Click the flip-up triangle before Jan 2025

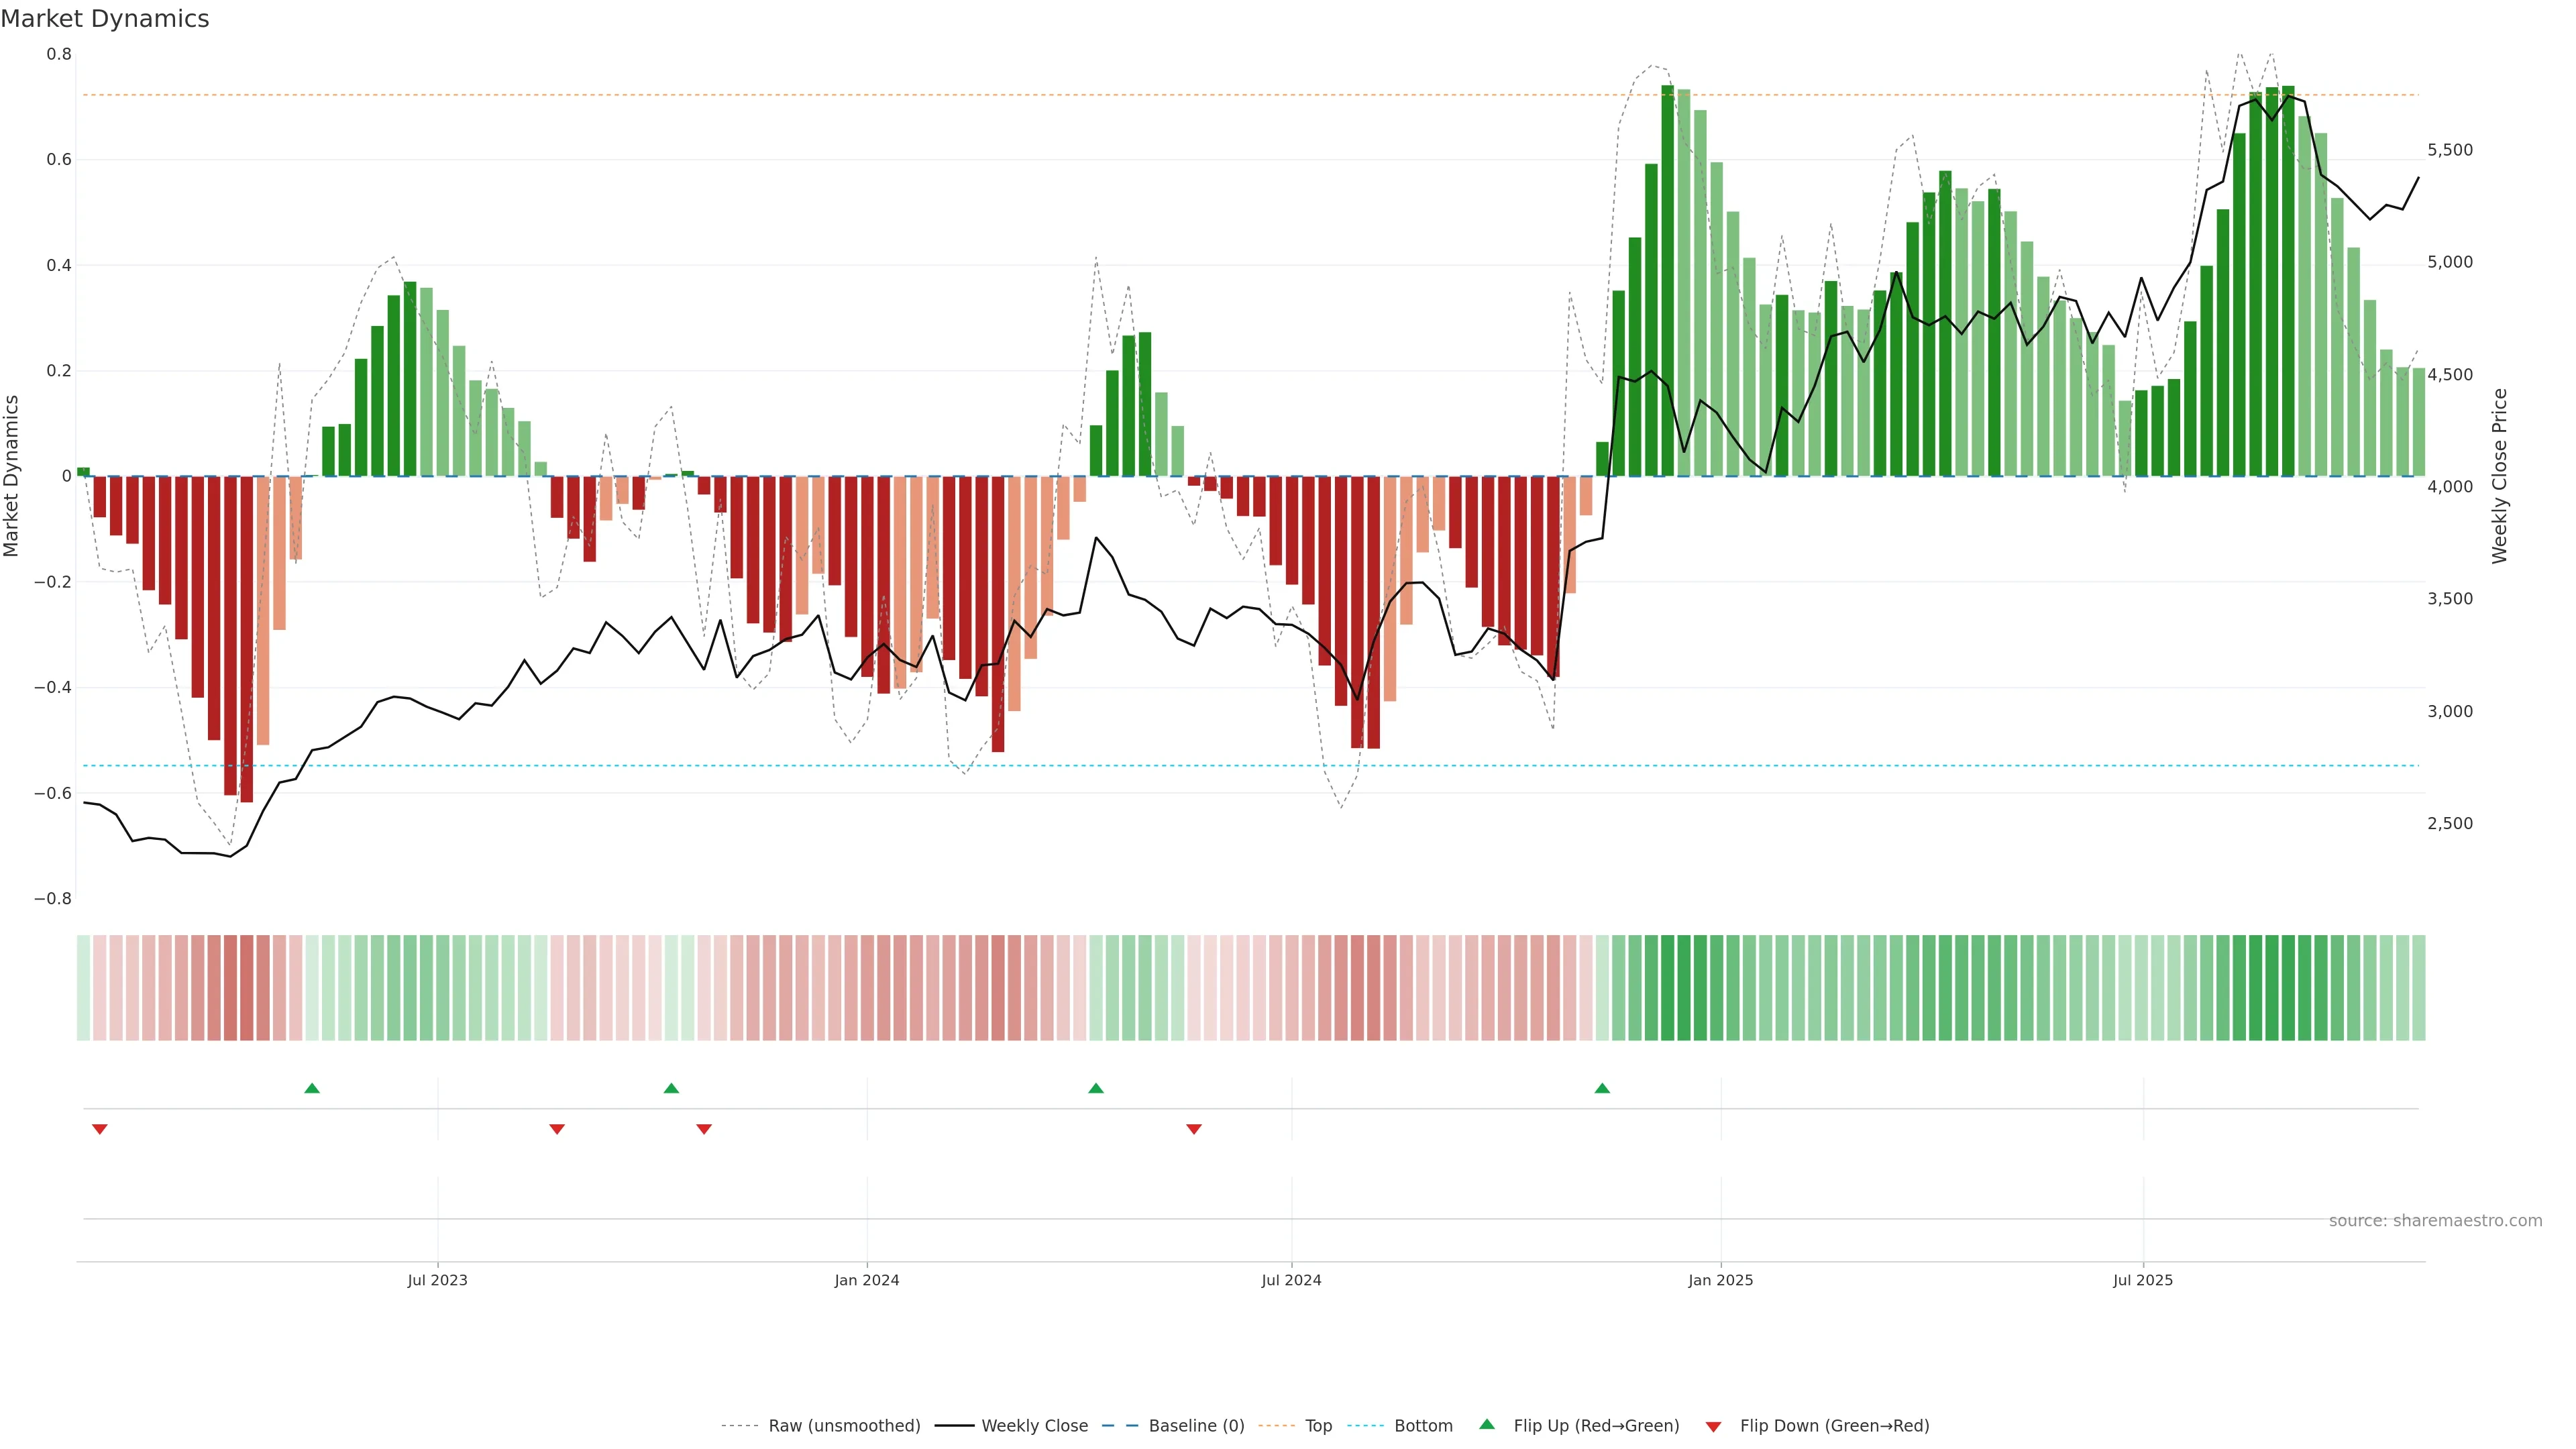pyautogui.click(x=1602, y=1088)
